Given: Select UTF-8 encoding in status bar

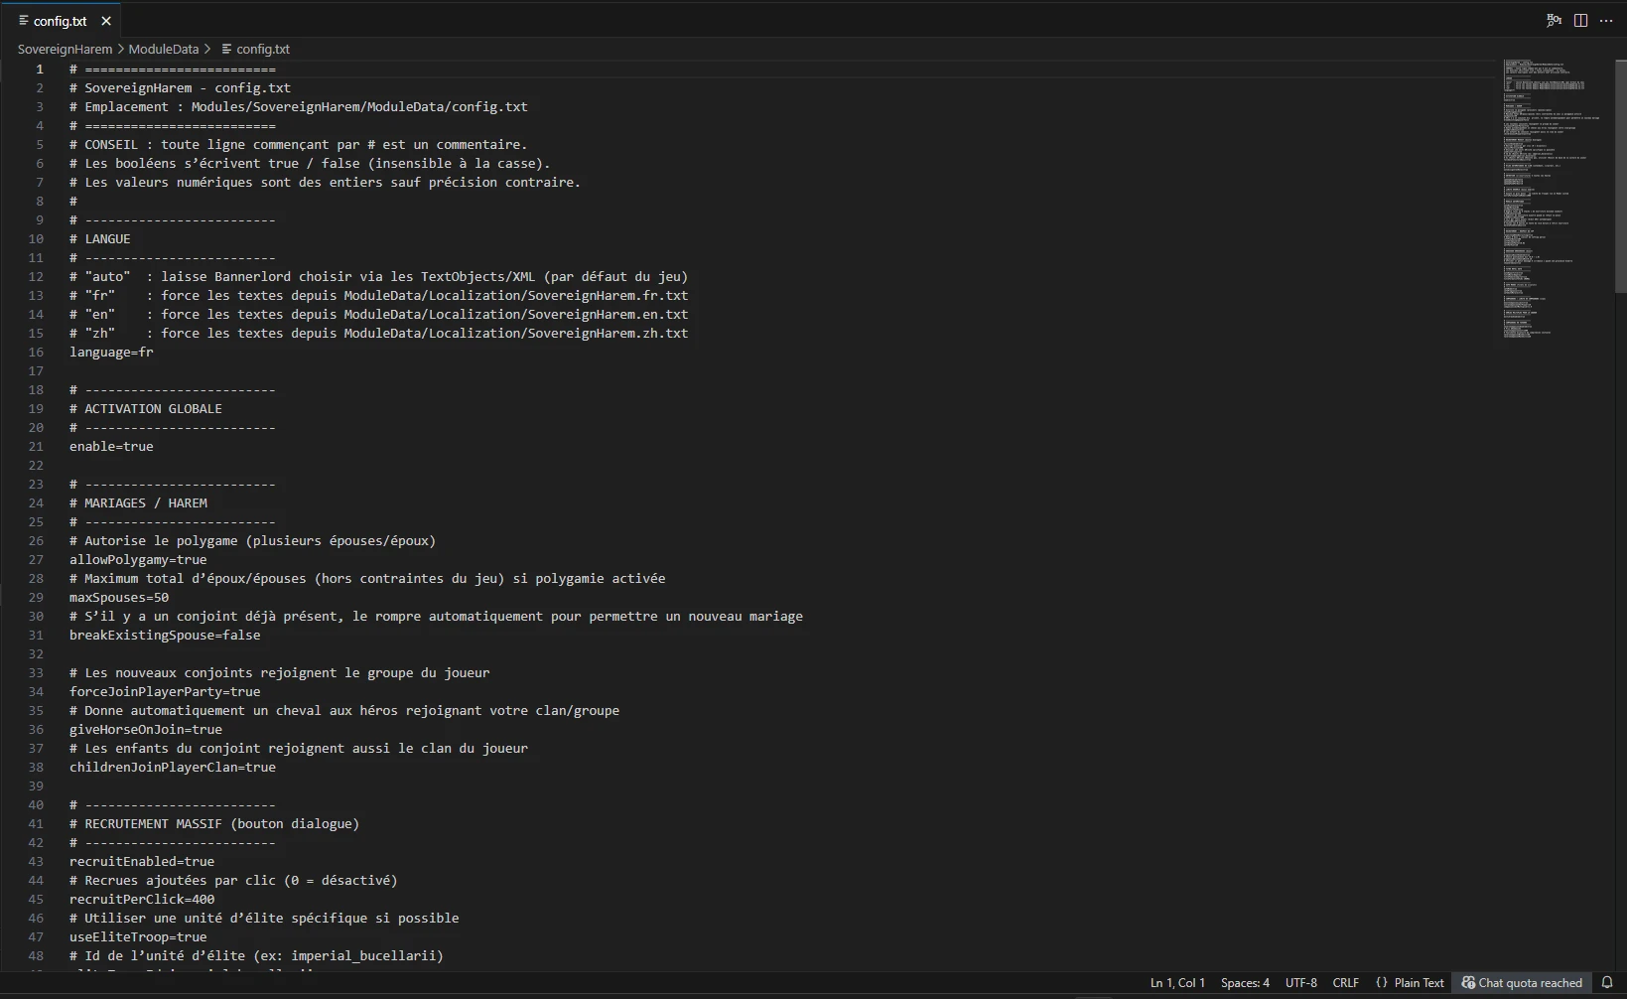Looking at the screenshot, I should coord(1300,982).
